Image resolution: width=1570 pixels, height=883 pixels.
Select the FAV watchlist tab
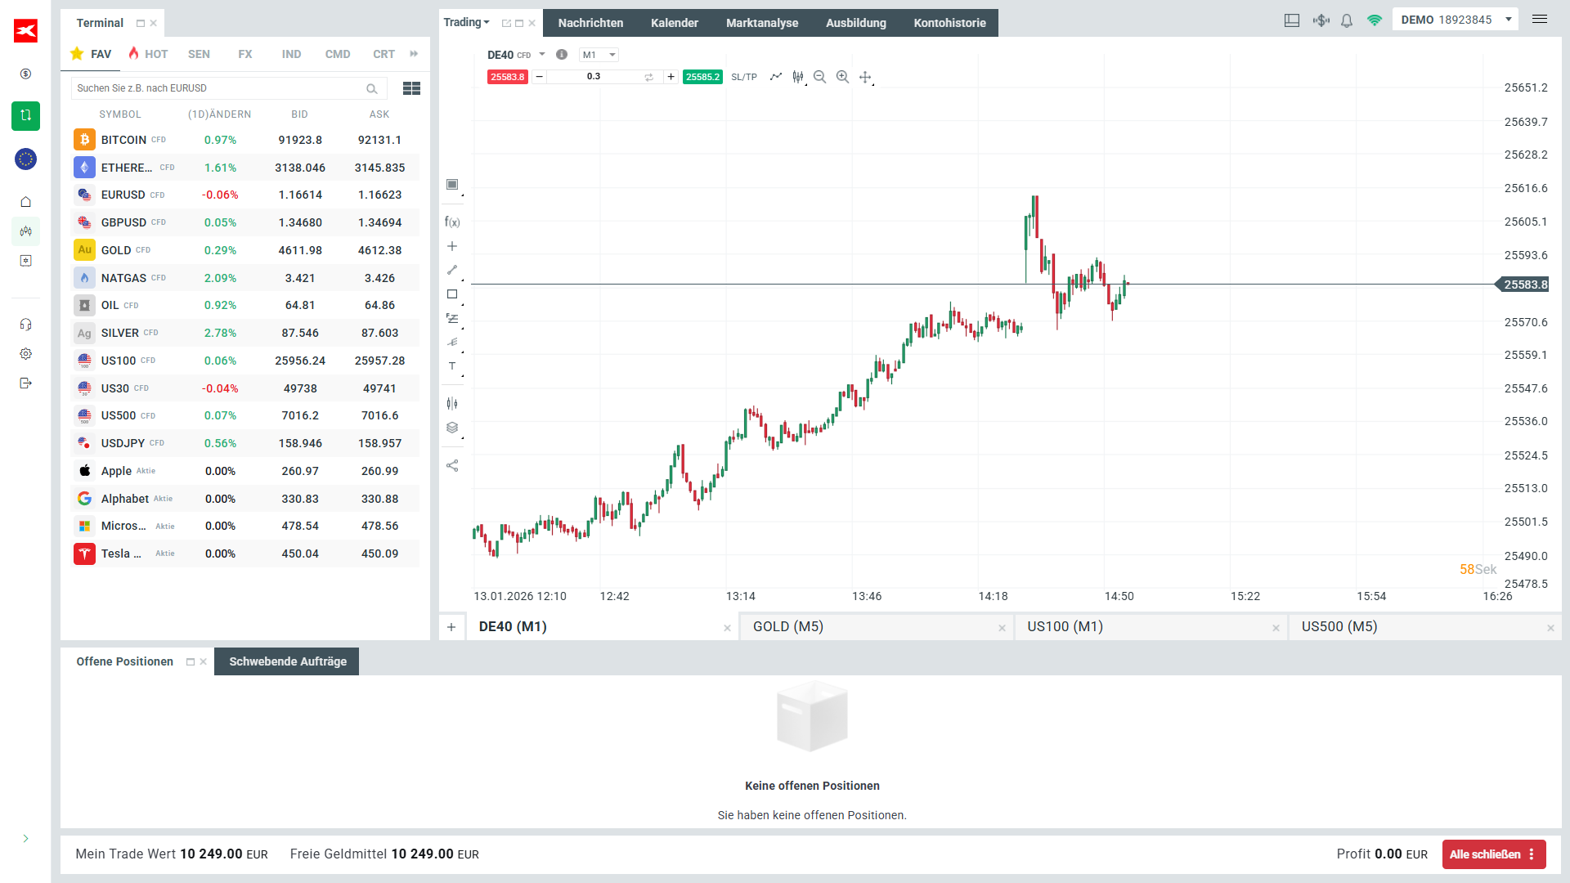point(92,54)
